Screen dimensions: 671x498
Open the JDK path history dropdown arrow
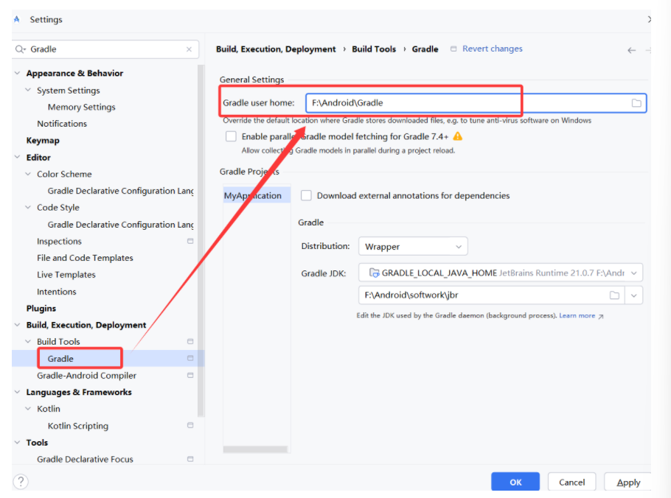click(634, 295)
